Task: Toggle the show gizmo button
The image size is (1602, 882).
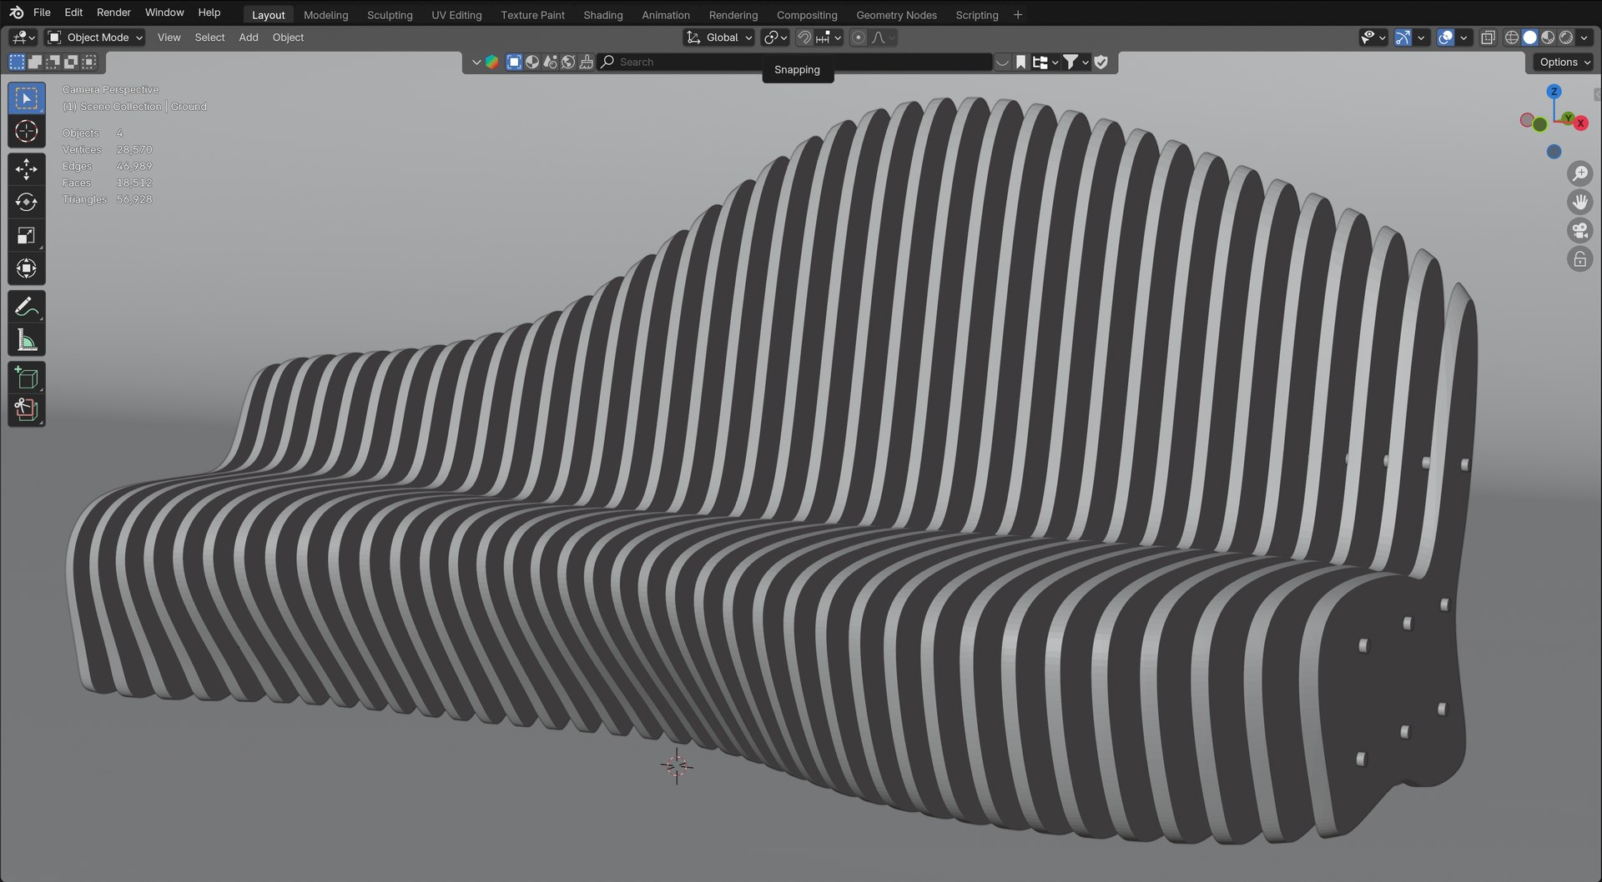Action: click(x=1403, y=38)
